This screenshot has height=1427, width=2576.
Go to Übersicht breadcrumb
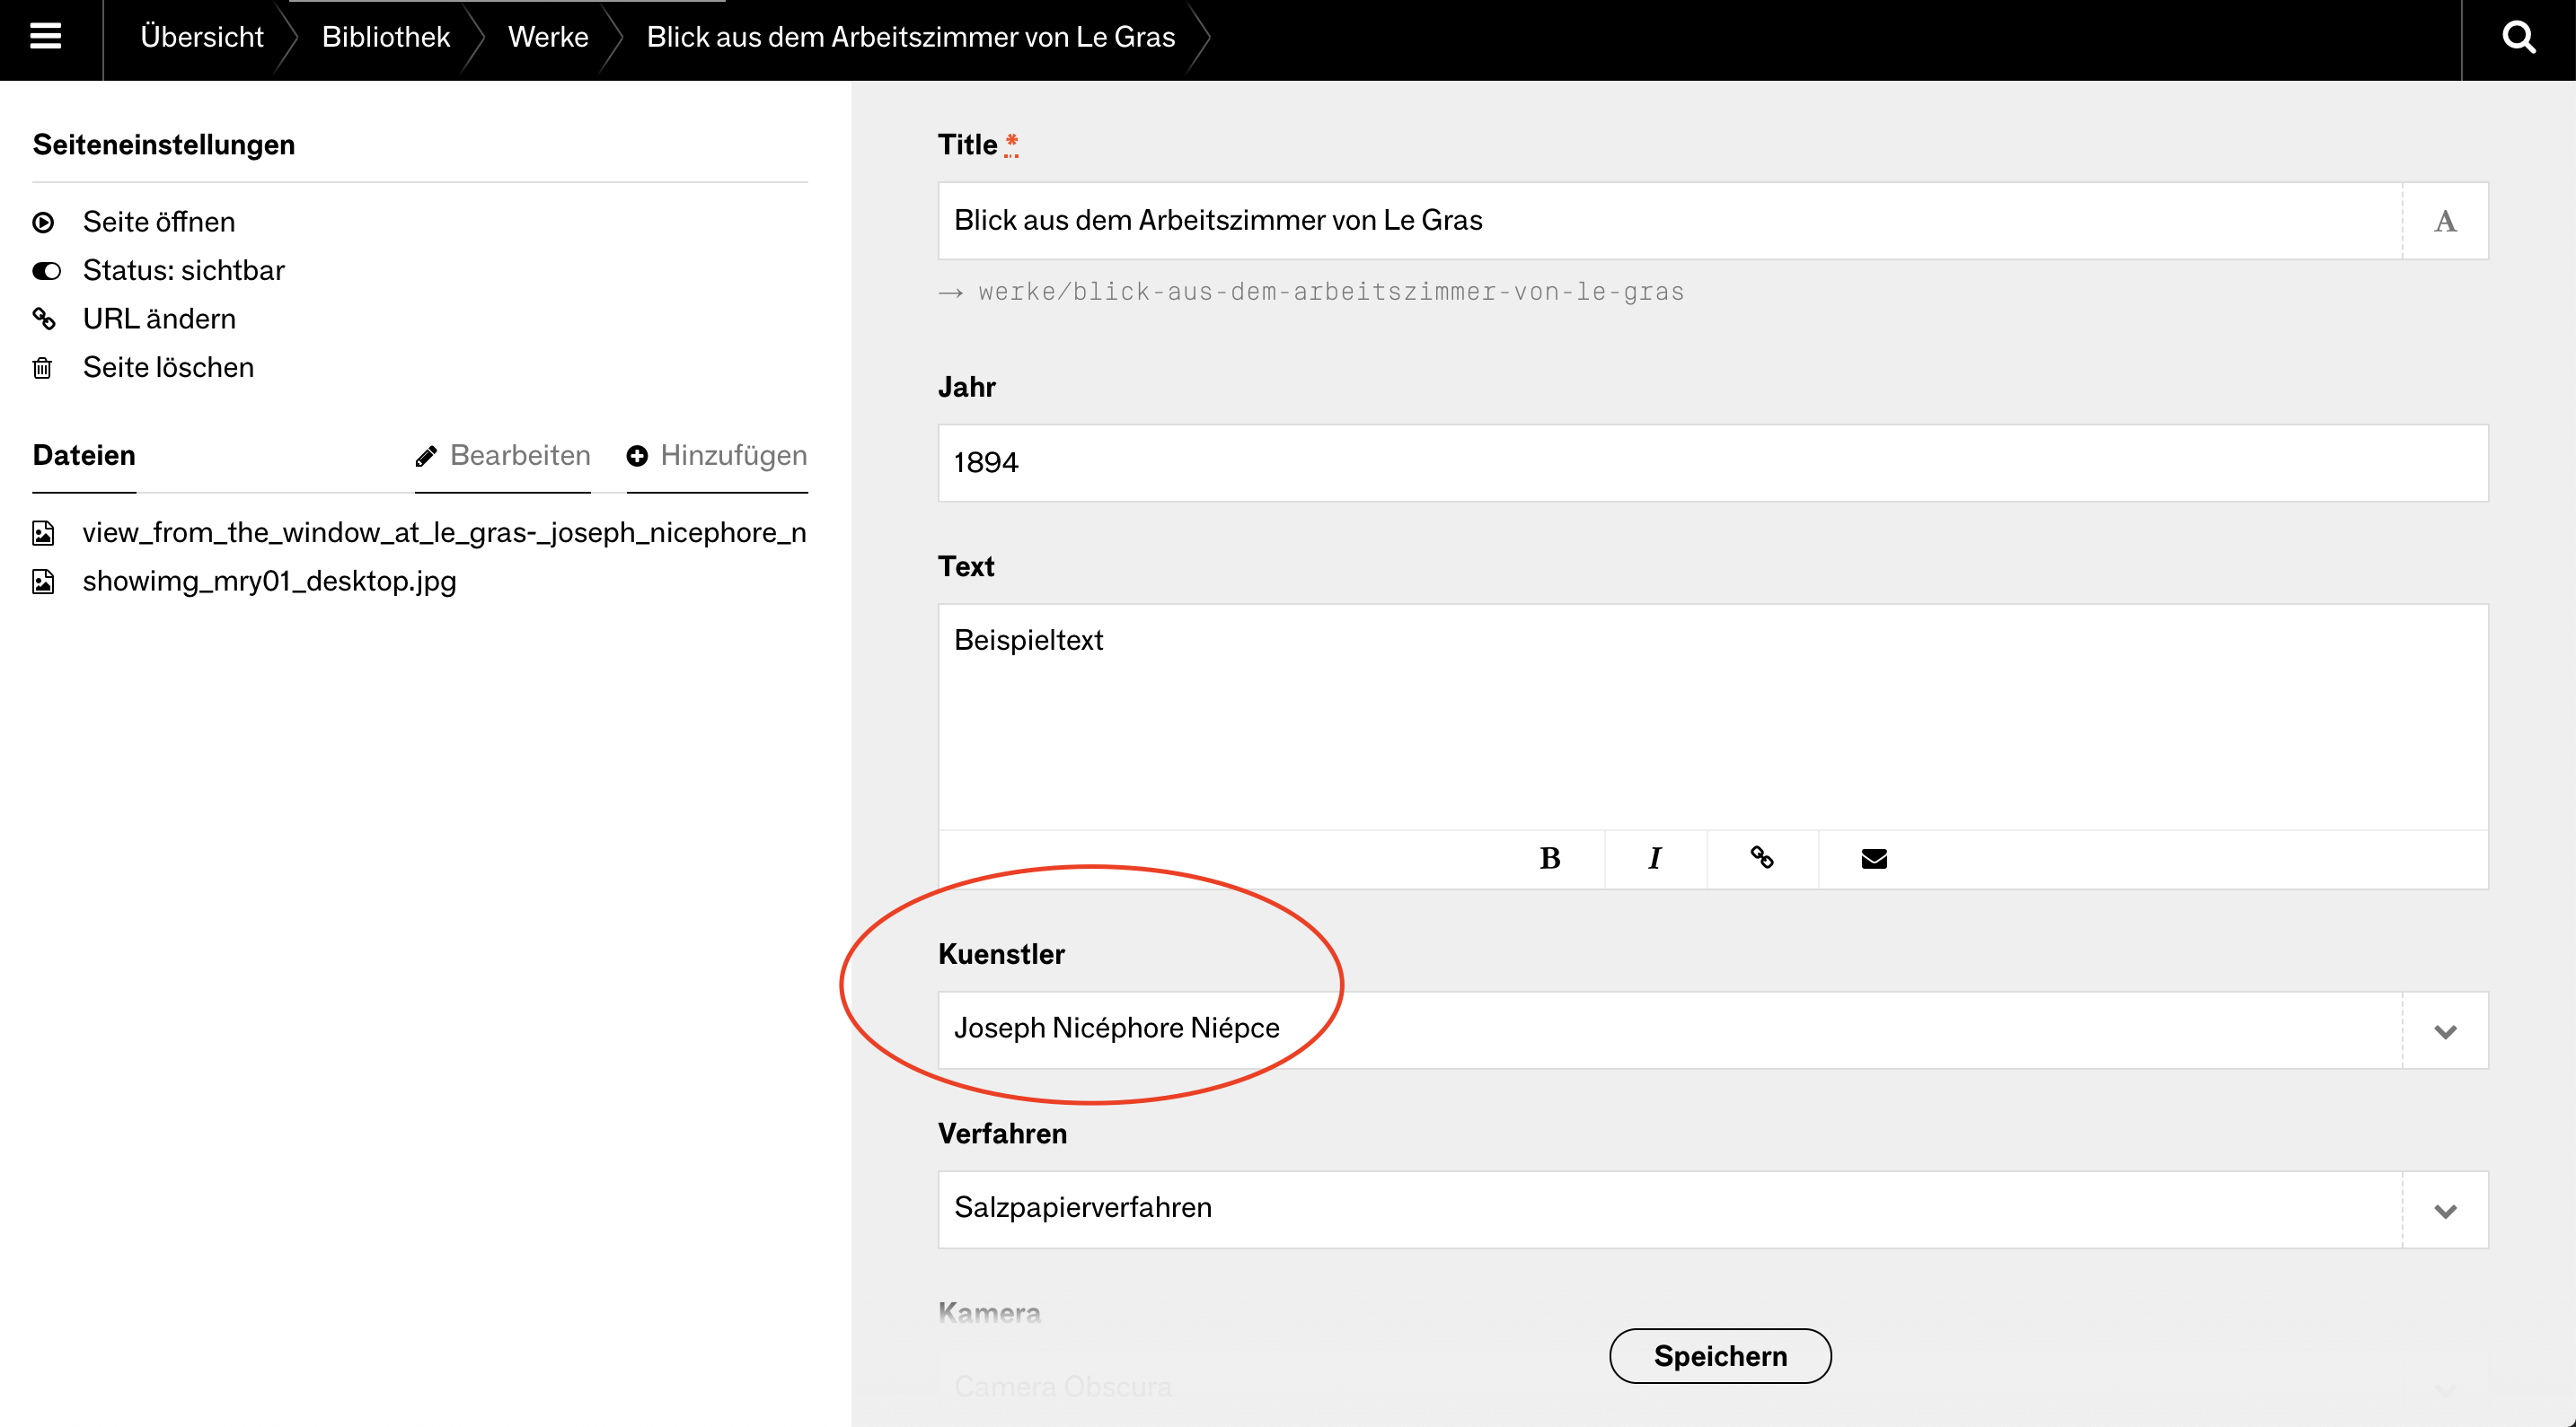[x=201, y=37]
